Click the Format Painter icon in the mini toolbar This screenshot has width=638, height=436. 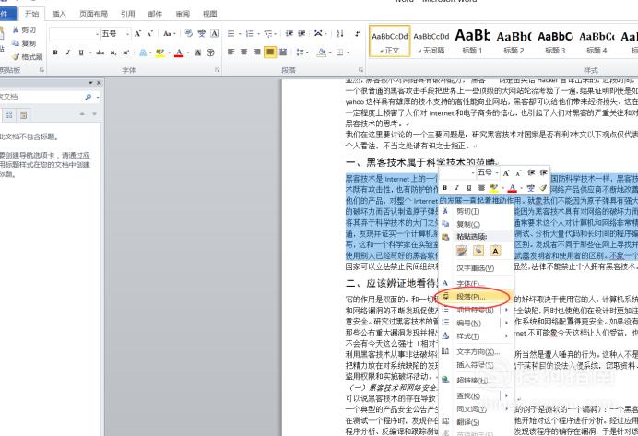543,188
